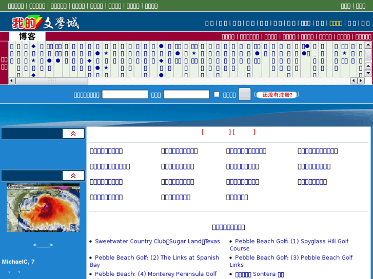Collapse the first sidebar panel with double chevron
The height and width of the screenshot is (279, 373).
(73, 134)
